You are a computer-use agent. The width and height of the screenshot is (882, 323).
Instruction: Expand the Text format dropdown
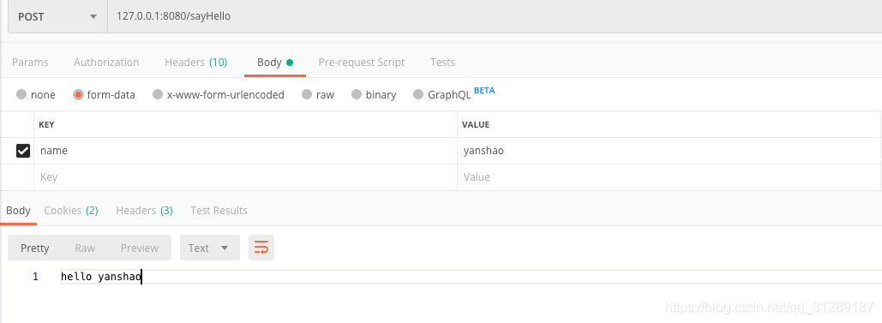pos(209,248)
